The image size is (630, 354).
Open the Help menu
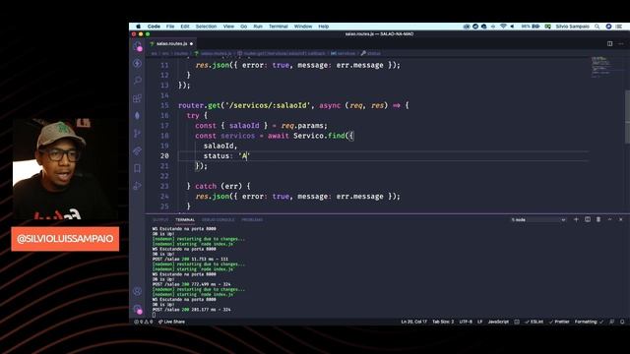click(x=324, y=27)
